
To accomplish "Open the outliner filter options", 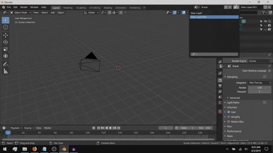I will 264,12.
